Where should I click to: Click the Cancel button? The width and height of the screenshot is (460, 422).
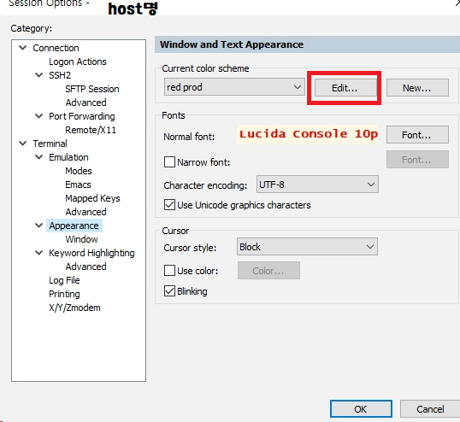(x=430, y=409)
